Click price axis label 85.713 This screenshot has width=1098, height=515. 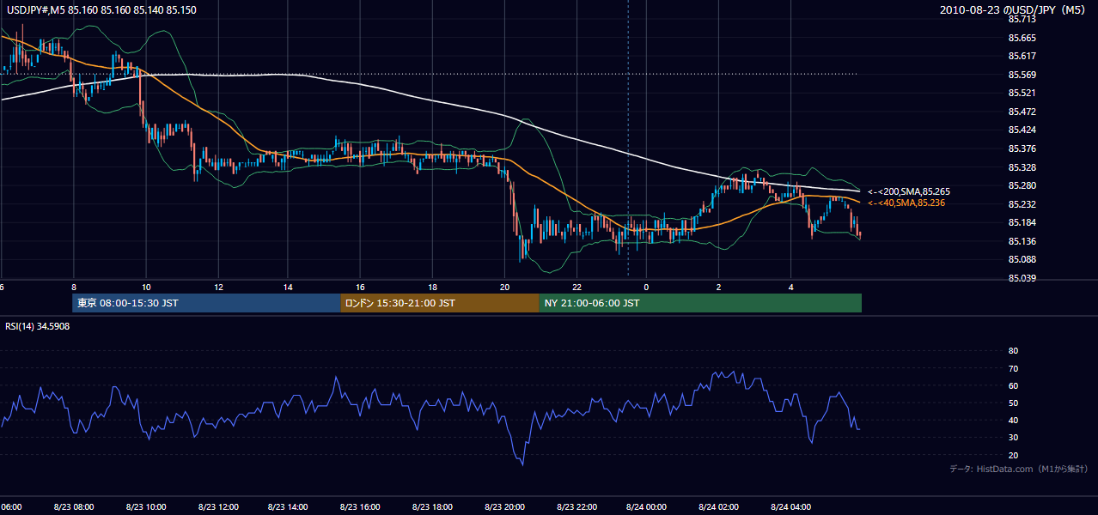1022,19
